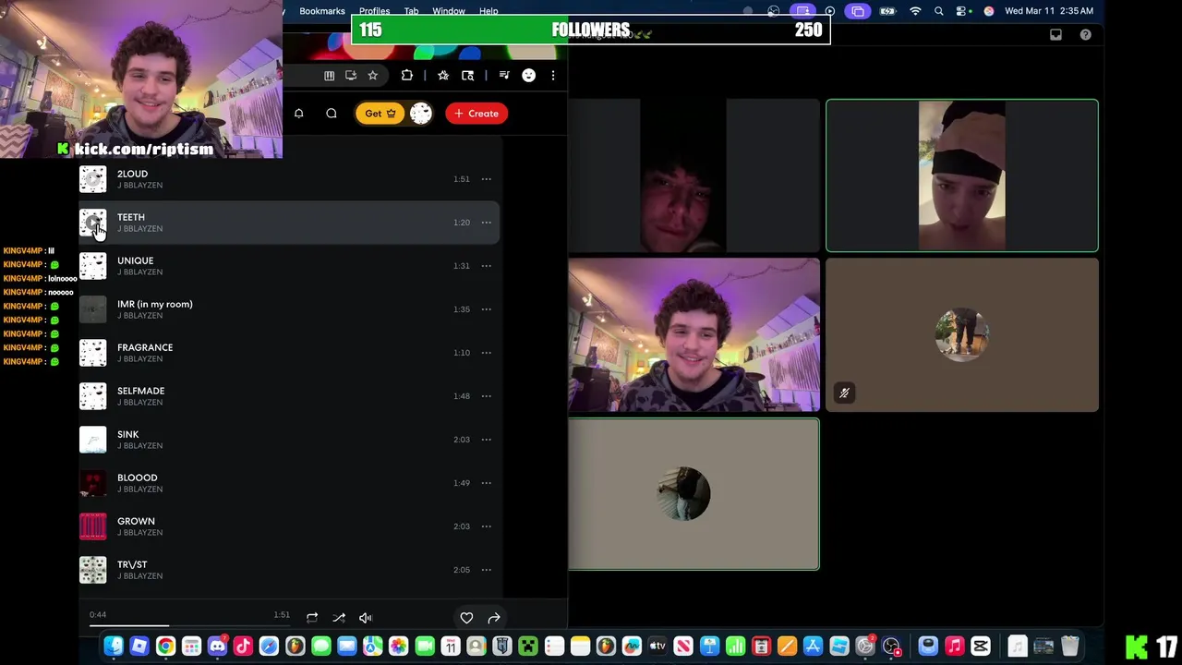Screen dimensions: 1182x665
Task: Click the red Create button
Action: coord(476,114)
